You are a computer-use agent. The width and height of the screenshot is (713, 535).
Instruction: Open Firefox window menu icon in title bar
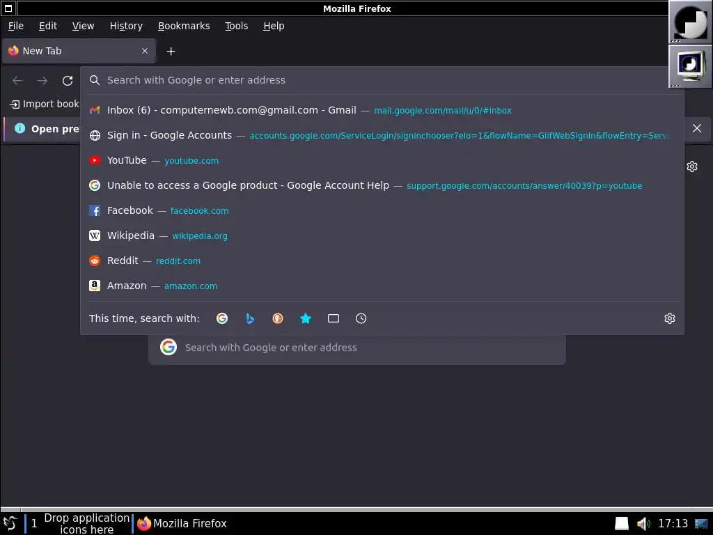click(8, 8)
